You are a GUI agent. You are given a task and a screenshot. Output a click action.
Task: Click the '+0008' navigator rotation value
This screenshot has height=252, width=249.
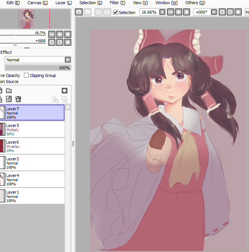pyautogui.click(x=41, y=41)
